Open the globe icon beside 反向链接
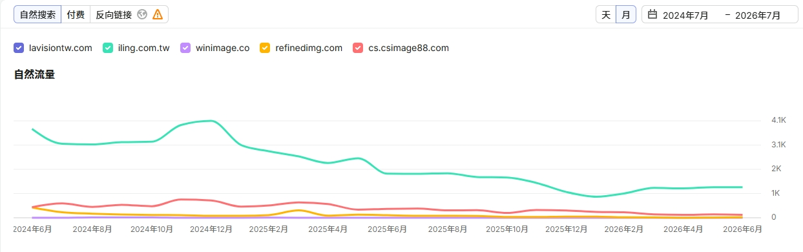Screen dimensions: 803x252 pos(142,14)
